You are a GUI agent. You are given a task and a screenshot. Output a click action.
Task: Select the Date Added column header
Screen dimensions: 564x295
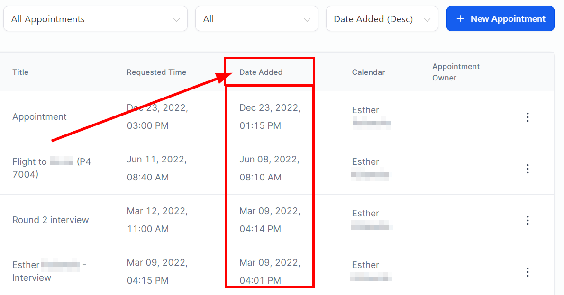(261, 72)
